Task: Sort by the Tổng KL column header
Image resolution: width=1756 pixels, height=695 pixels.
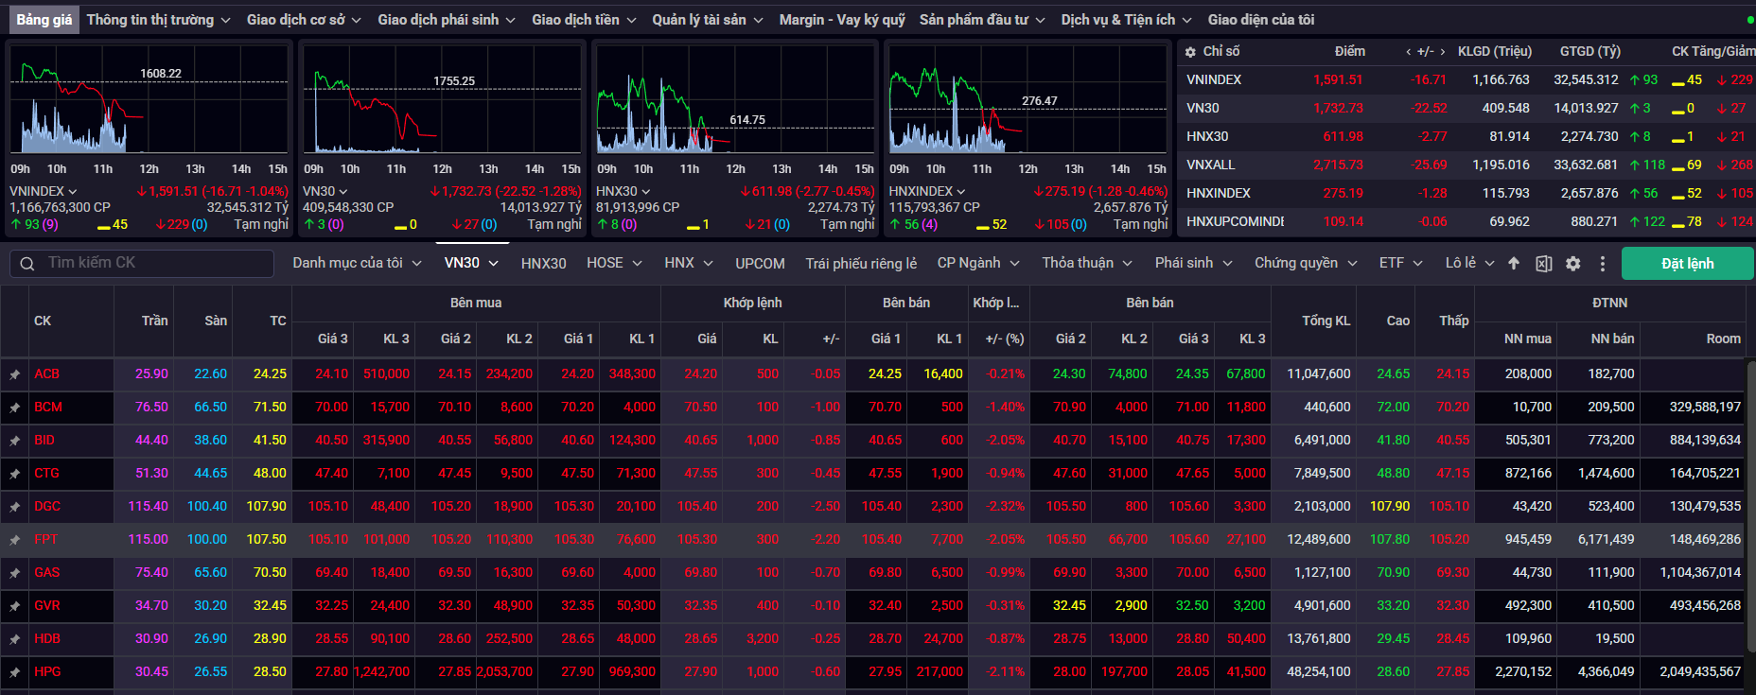Action: [x=1326, y=321]
